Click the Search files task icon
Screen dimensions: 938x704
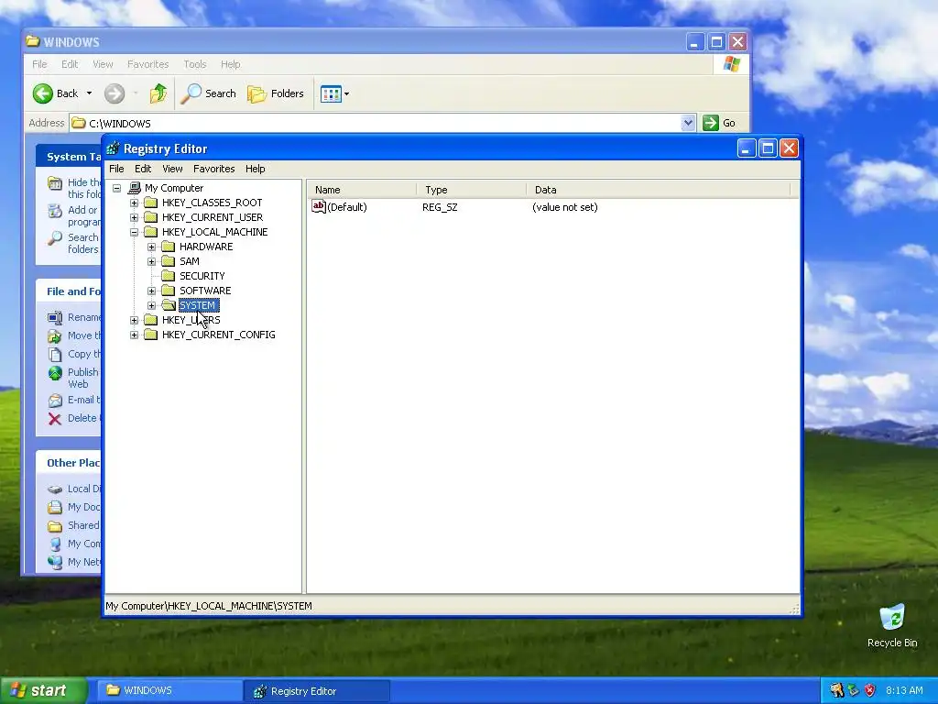pos(55,238)
